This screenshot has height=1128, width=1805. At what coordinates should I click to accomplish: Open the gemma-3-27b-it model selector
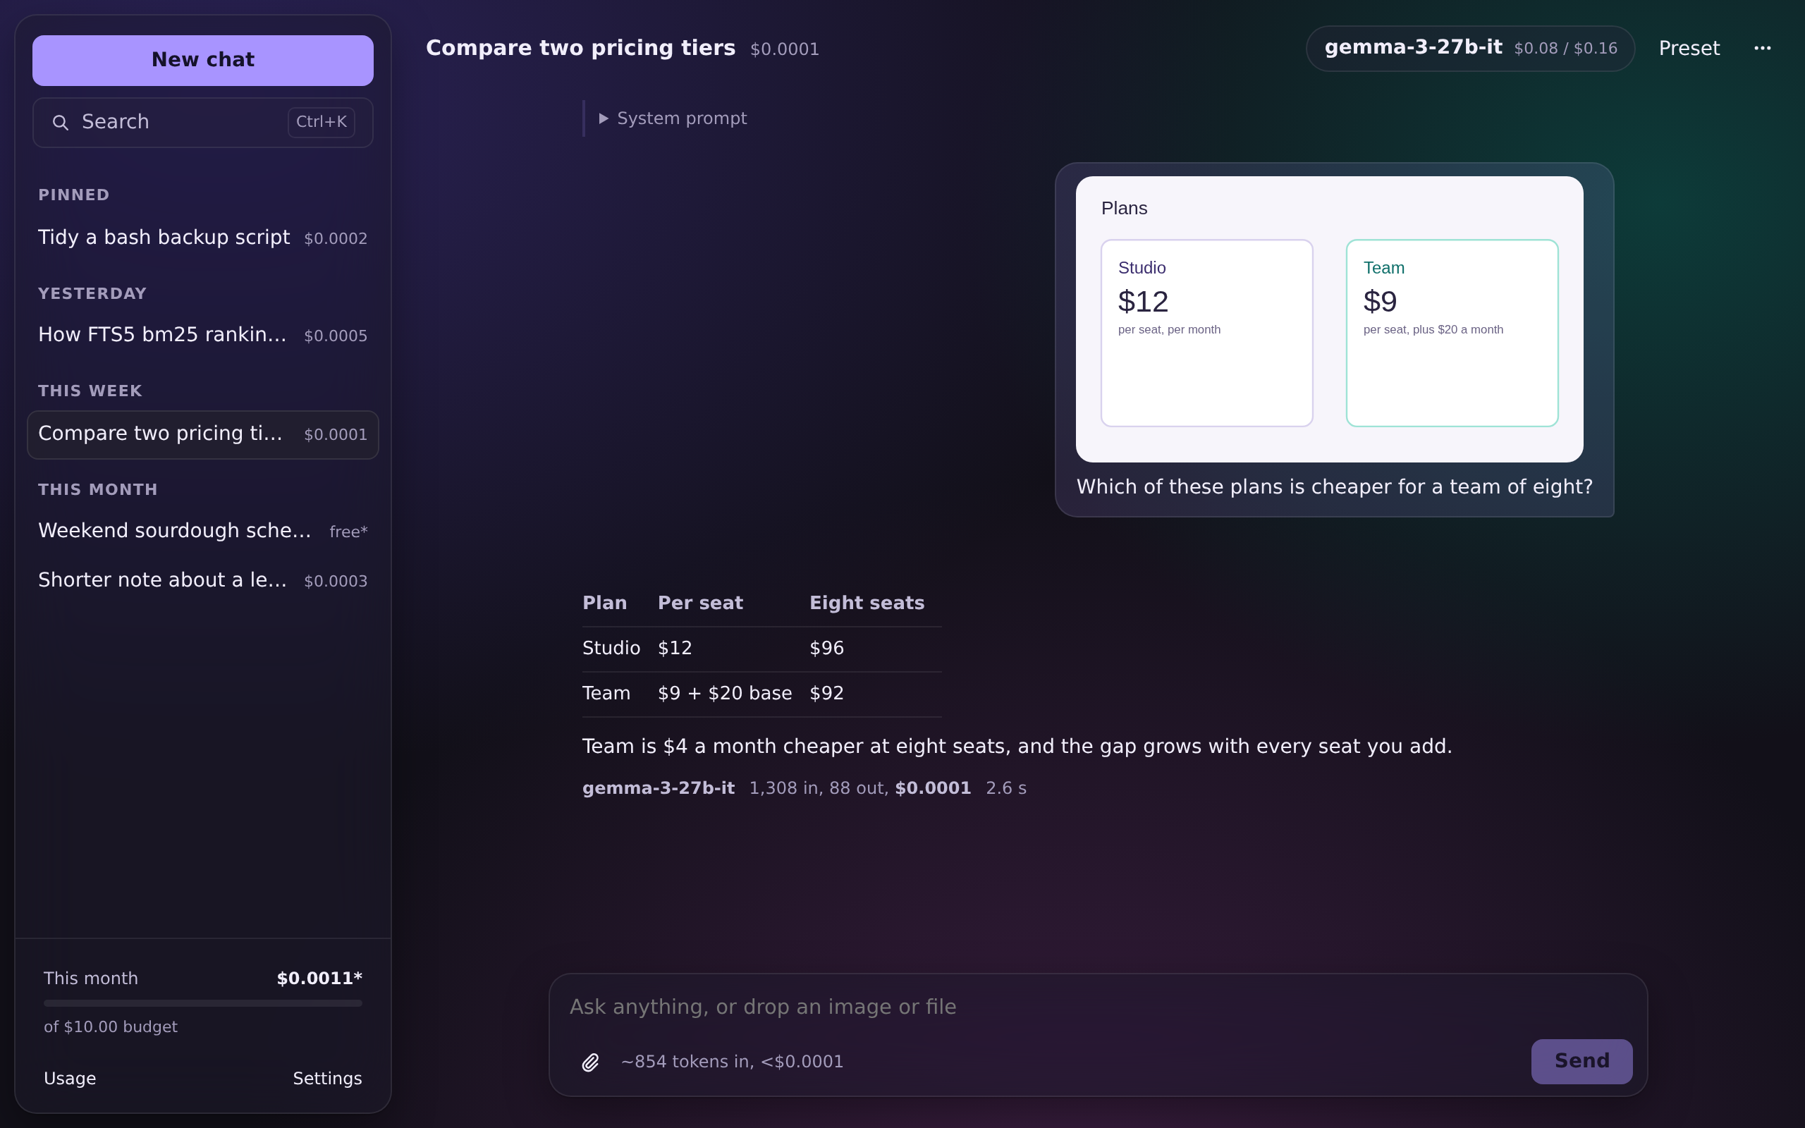click(1470, 49)
